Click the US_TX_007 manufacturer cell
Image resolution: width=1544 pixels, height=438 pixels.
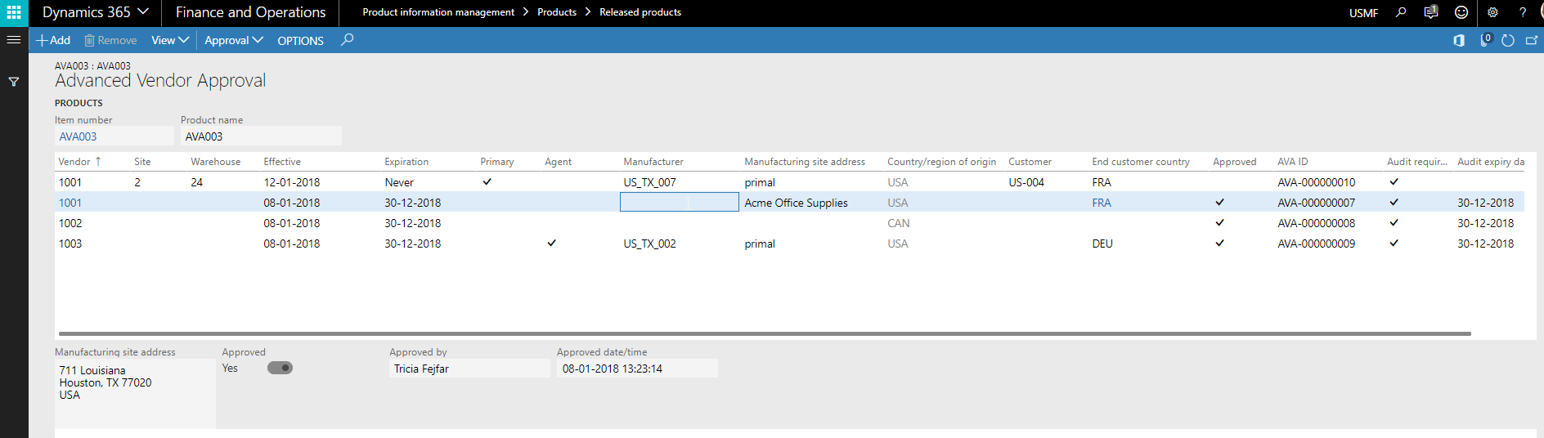click(x=649, y=182)
